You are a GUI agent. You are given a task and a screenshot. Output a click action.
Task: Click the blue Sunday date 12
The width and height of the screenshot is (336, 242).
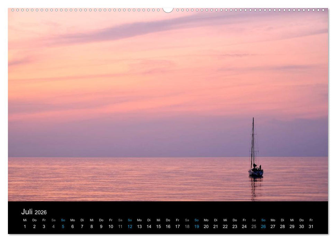click(x=130, y=226)
